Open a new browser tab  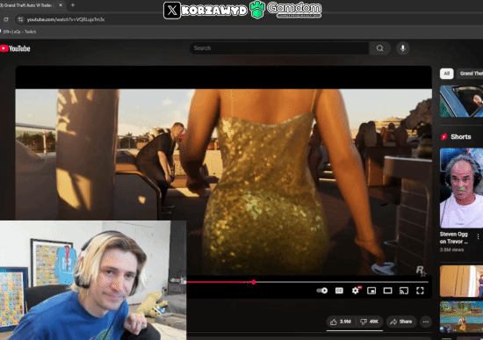tap(73, 5)
